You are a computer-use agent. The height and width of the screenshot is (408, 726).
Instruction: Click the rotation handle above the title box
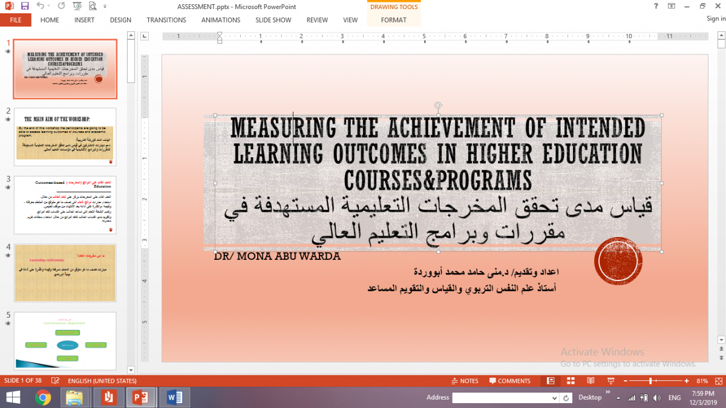point(438,105)
